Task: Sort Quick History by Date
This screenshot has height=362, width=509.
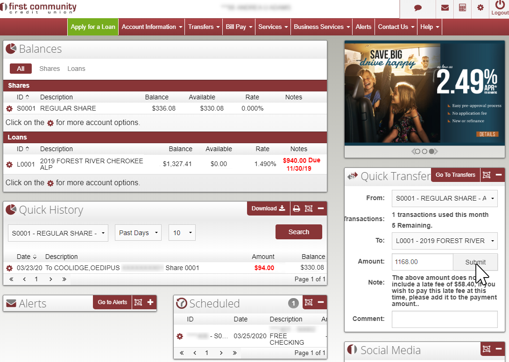Action: (x=27, y=257)
